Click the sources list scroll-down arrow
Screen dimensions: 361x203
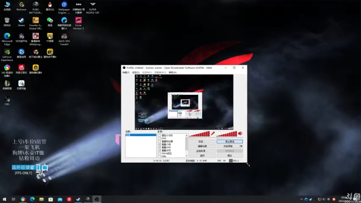186,156
